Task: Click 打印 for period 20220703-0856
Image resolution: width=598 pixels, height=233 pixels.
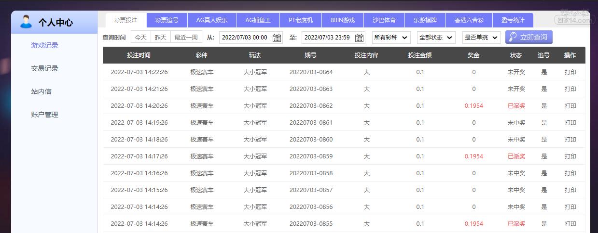Action: click(570, 207)
